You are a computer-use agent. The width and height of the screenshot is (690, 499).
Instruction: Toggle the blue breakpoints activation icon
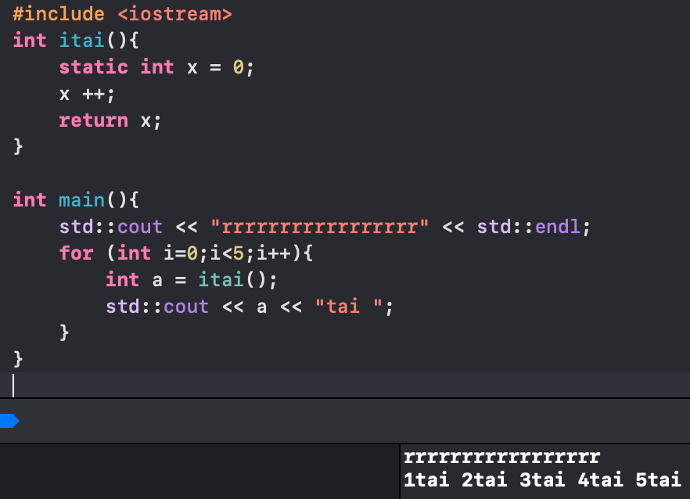9,421
